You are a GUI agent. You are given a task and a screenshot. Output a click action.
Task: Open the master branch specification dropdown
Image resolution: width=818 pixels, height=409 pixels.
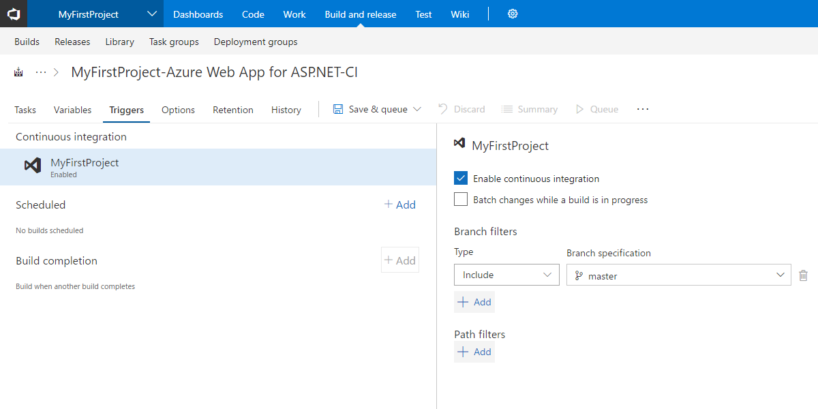(679, 275)
